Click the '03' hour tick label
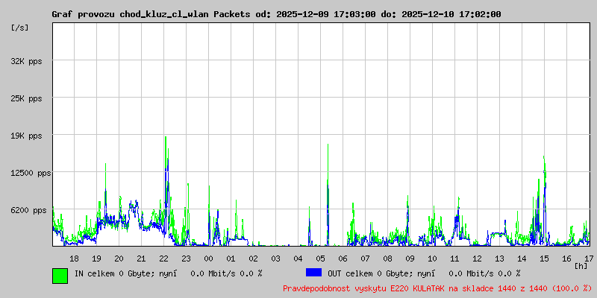597x298 pixels. [x=275, y=259]
